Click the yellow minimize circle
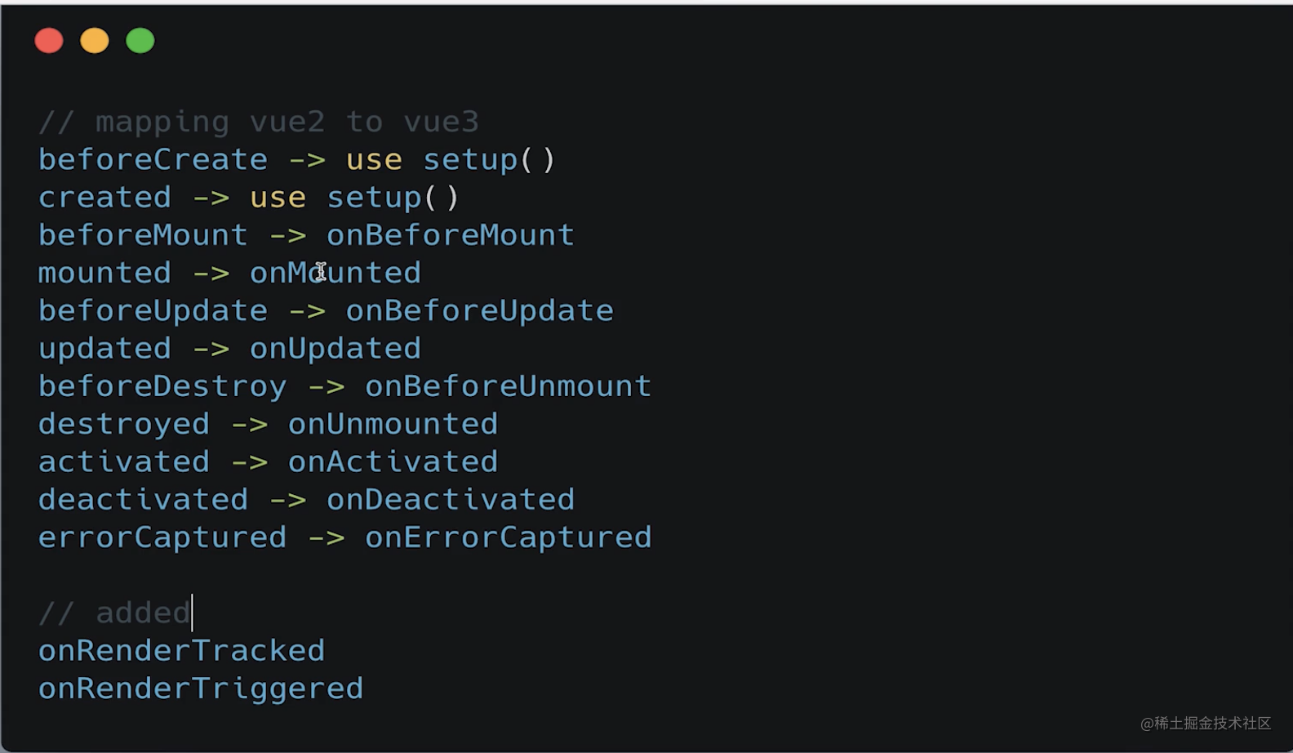Screen dimensions: 1293x753 pos(94,39)
